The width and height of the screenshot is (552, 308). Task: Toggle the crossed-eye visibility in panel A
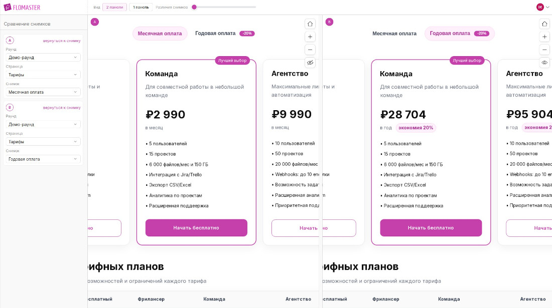[x=310, y=63]
